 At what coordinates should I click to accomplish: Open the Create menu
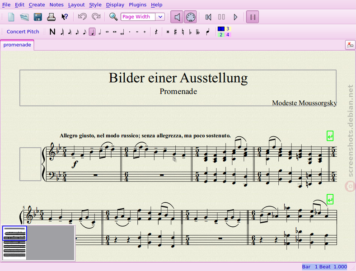coord(37,5)
